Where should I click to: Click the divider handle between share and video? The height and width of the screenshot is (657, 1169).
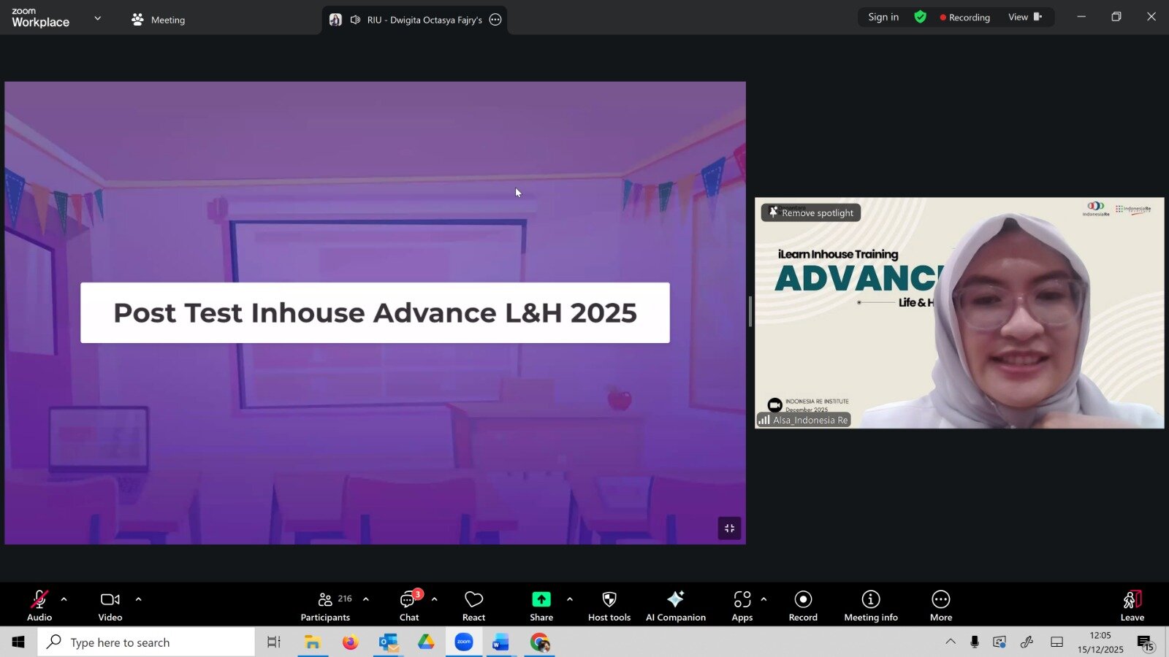(750, 312)
